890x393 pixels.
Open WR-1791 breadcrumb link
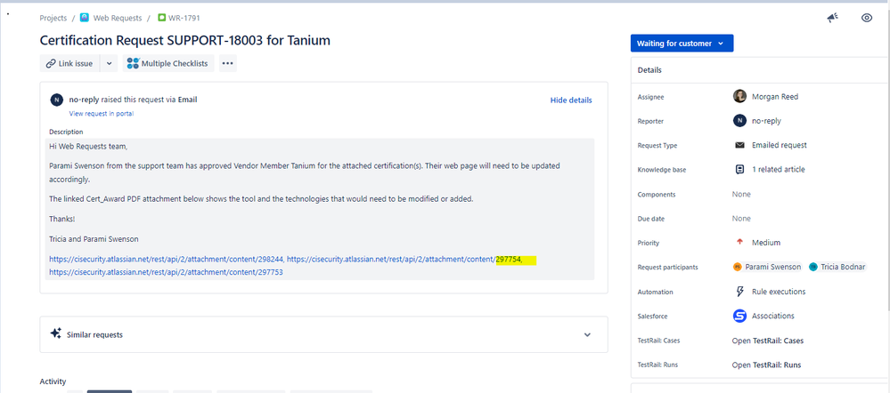[x=184, y=18]
